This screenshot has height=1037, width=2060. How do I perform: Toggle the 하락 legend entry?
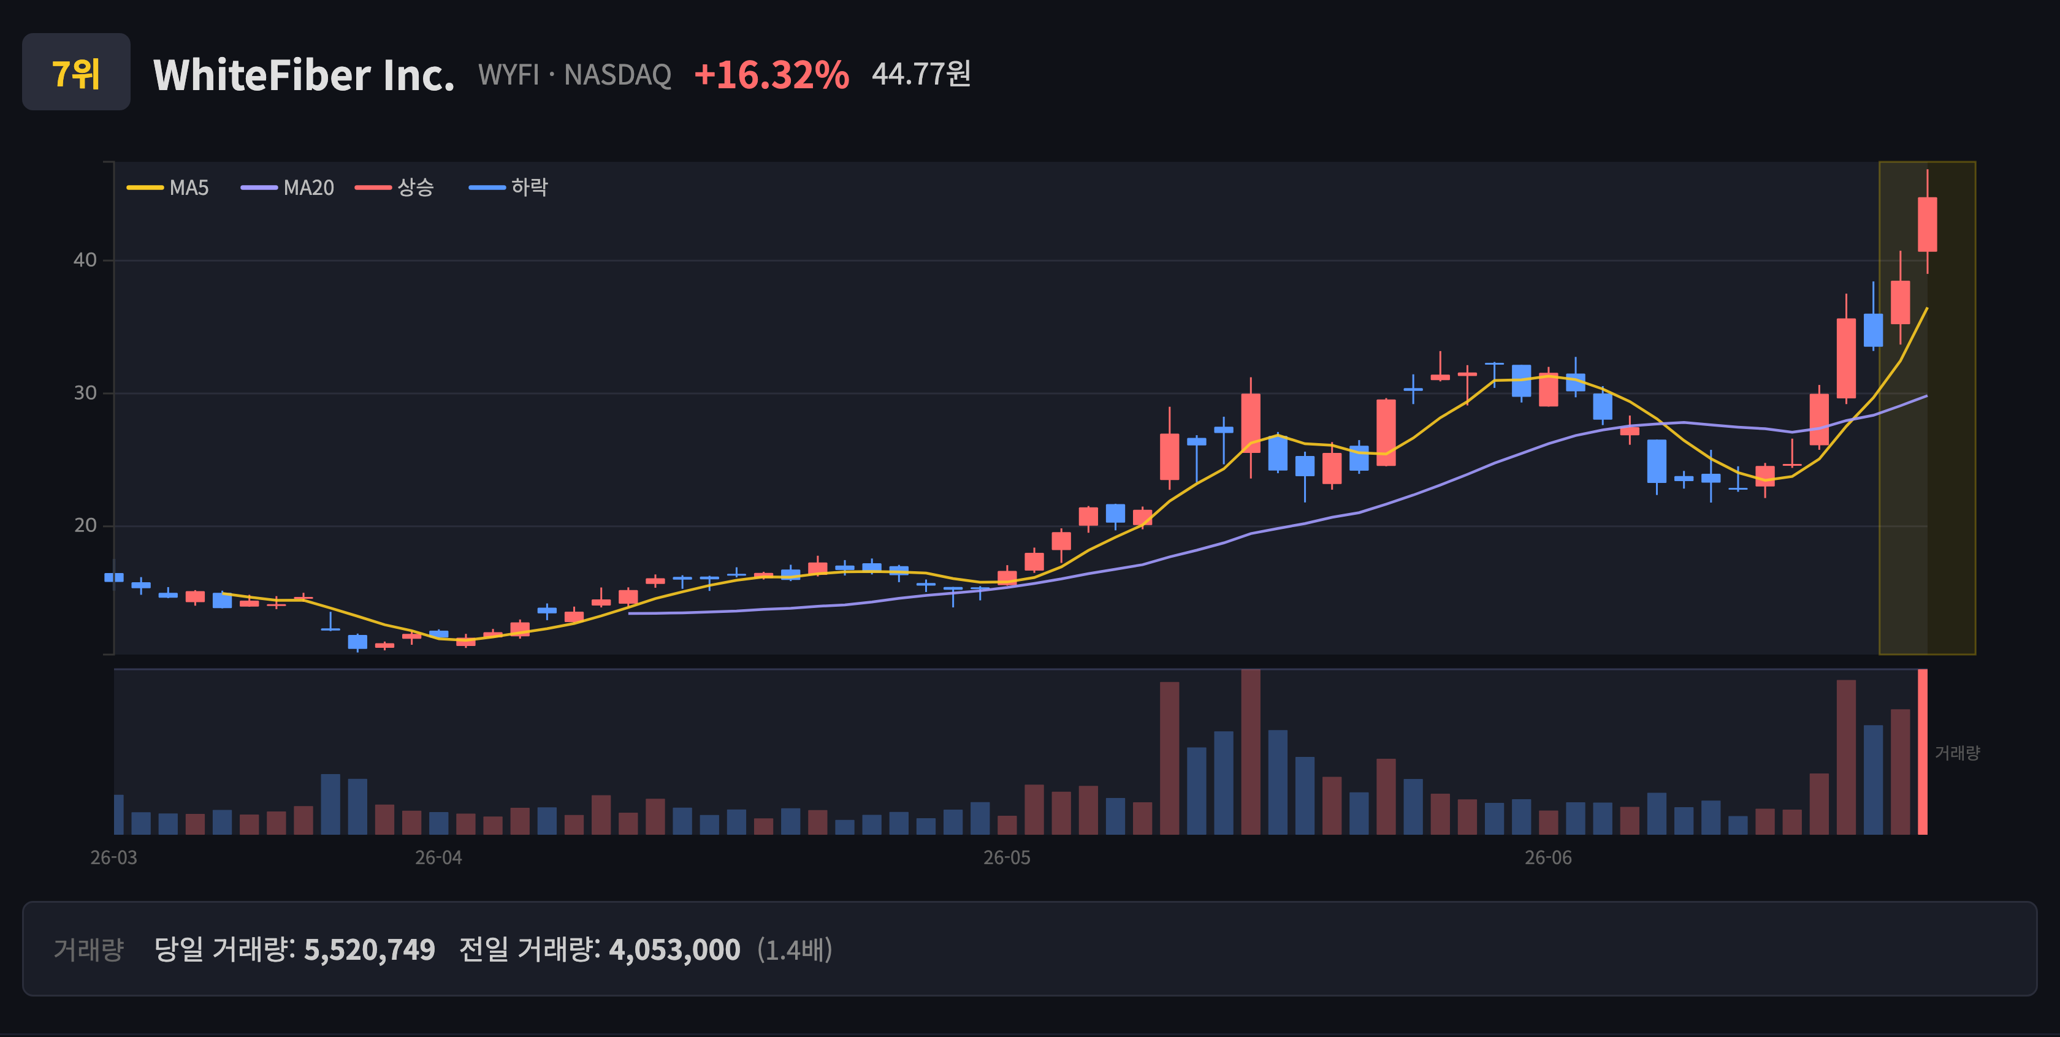[x=509, y=188]
